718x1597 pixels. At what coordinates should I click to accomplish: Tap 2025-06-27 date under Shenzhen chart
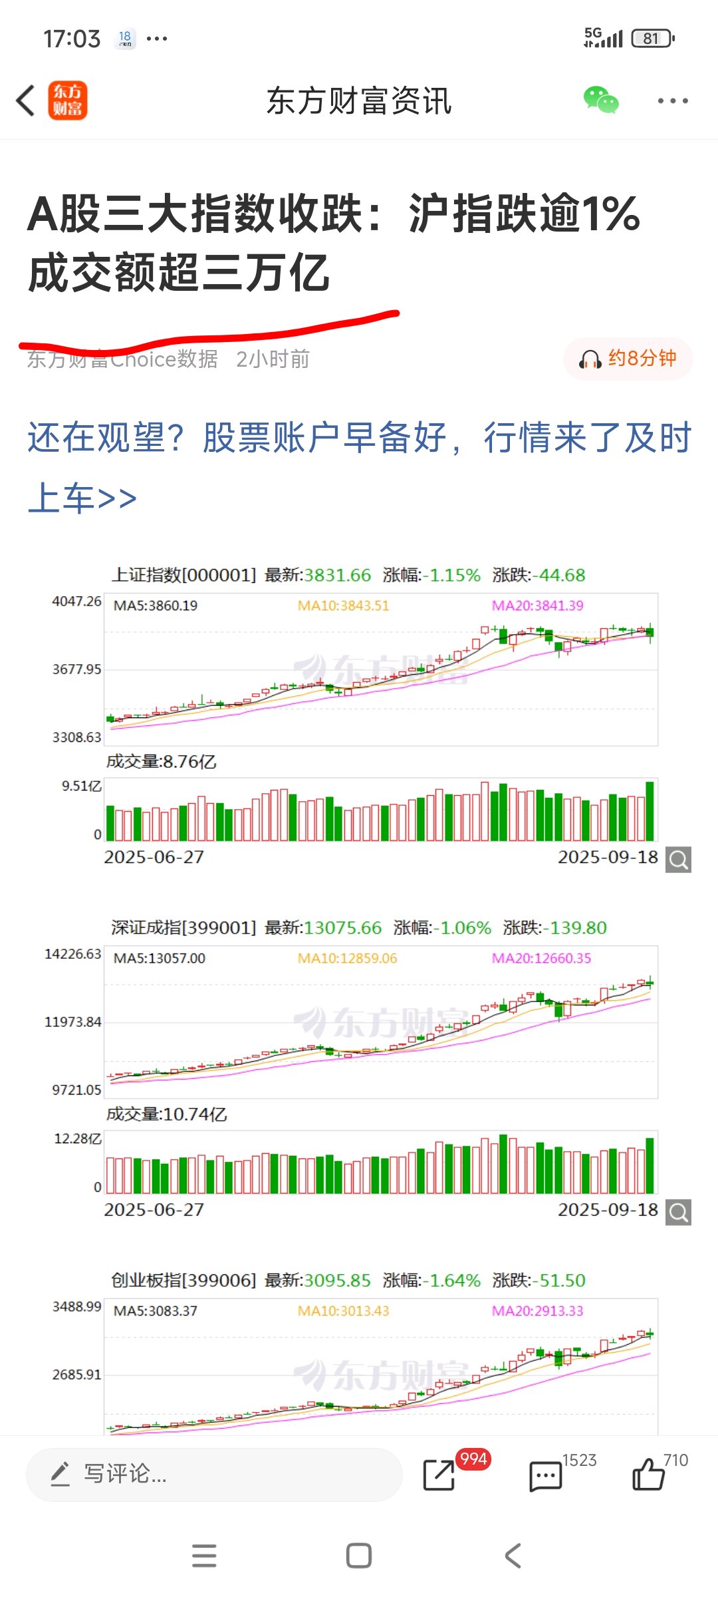[x=154, y=1210]
